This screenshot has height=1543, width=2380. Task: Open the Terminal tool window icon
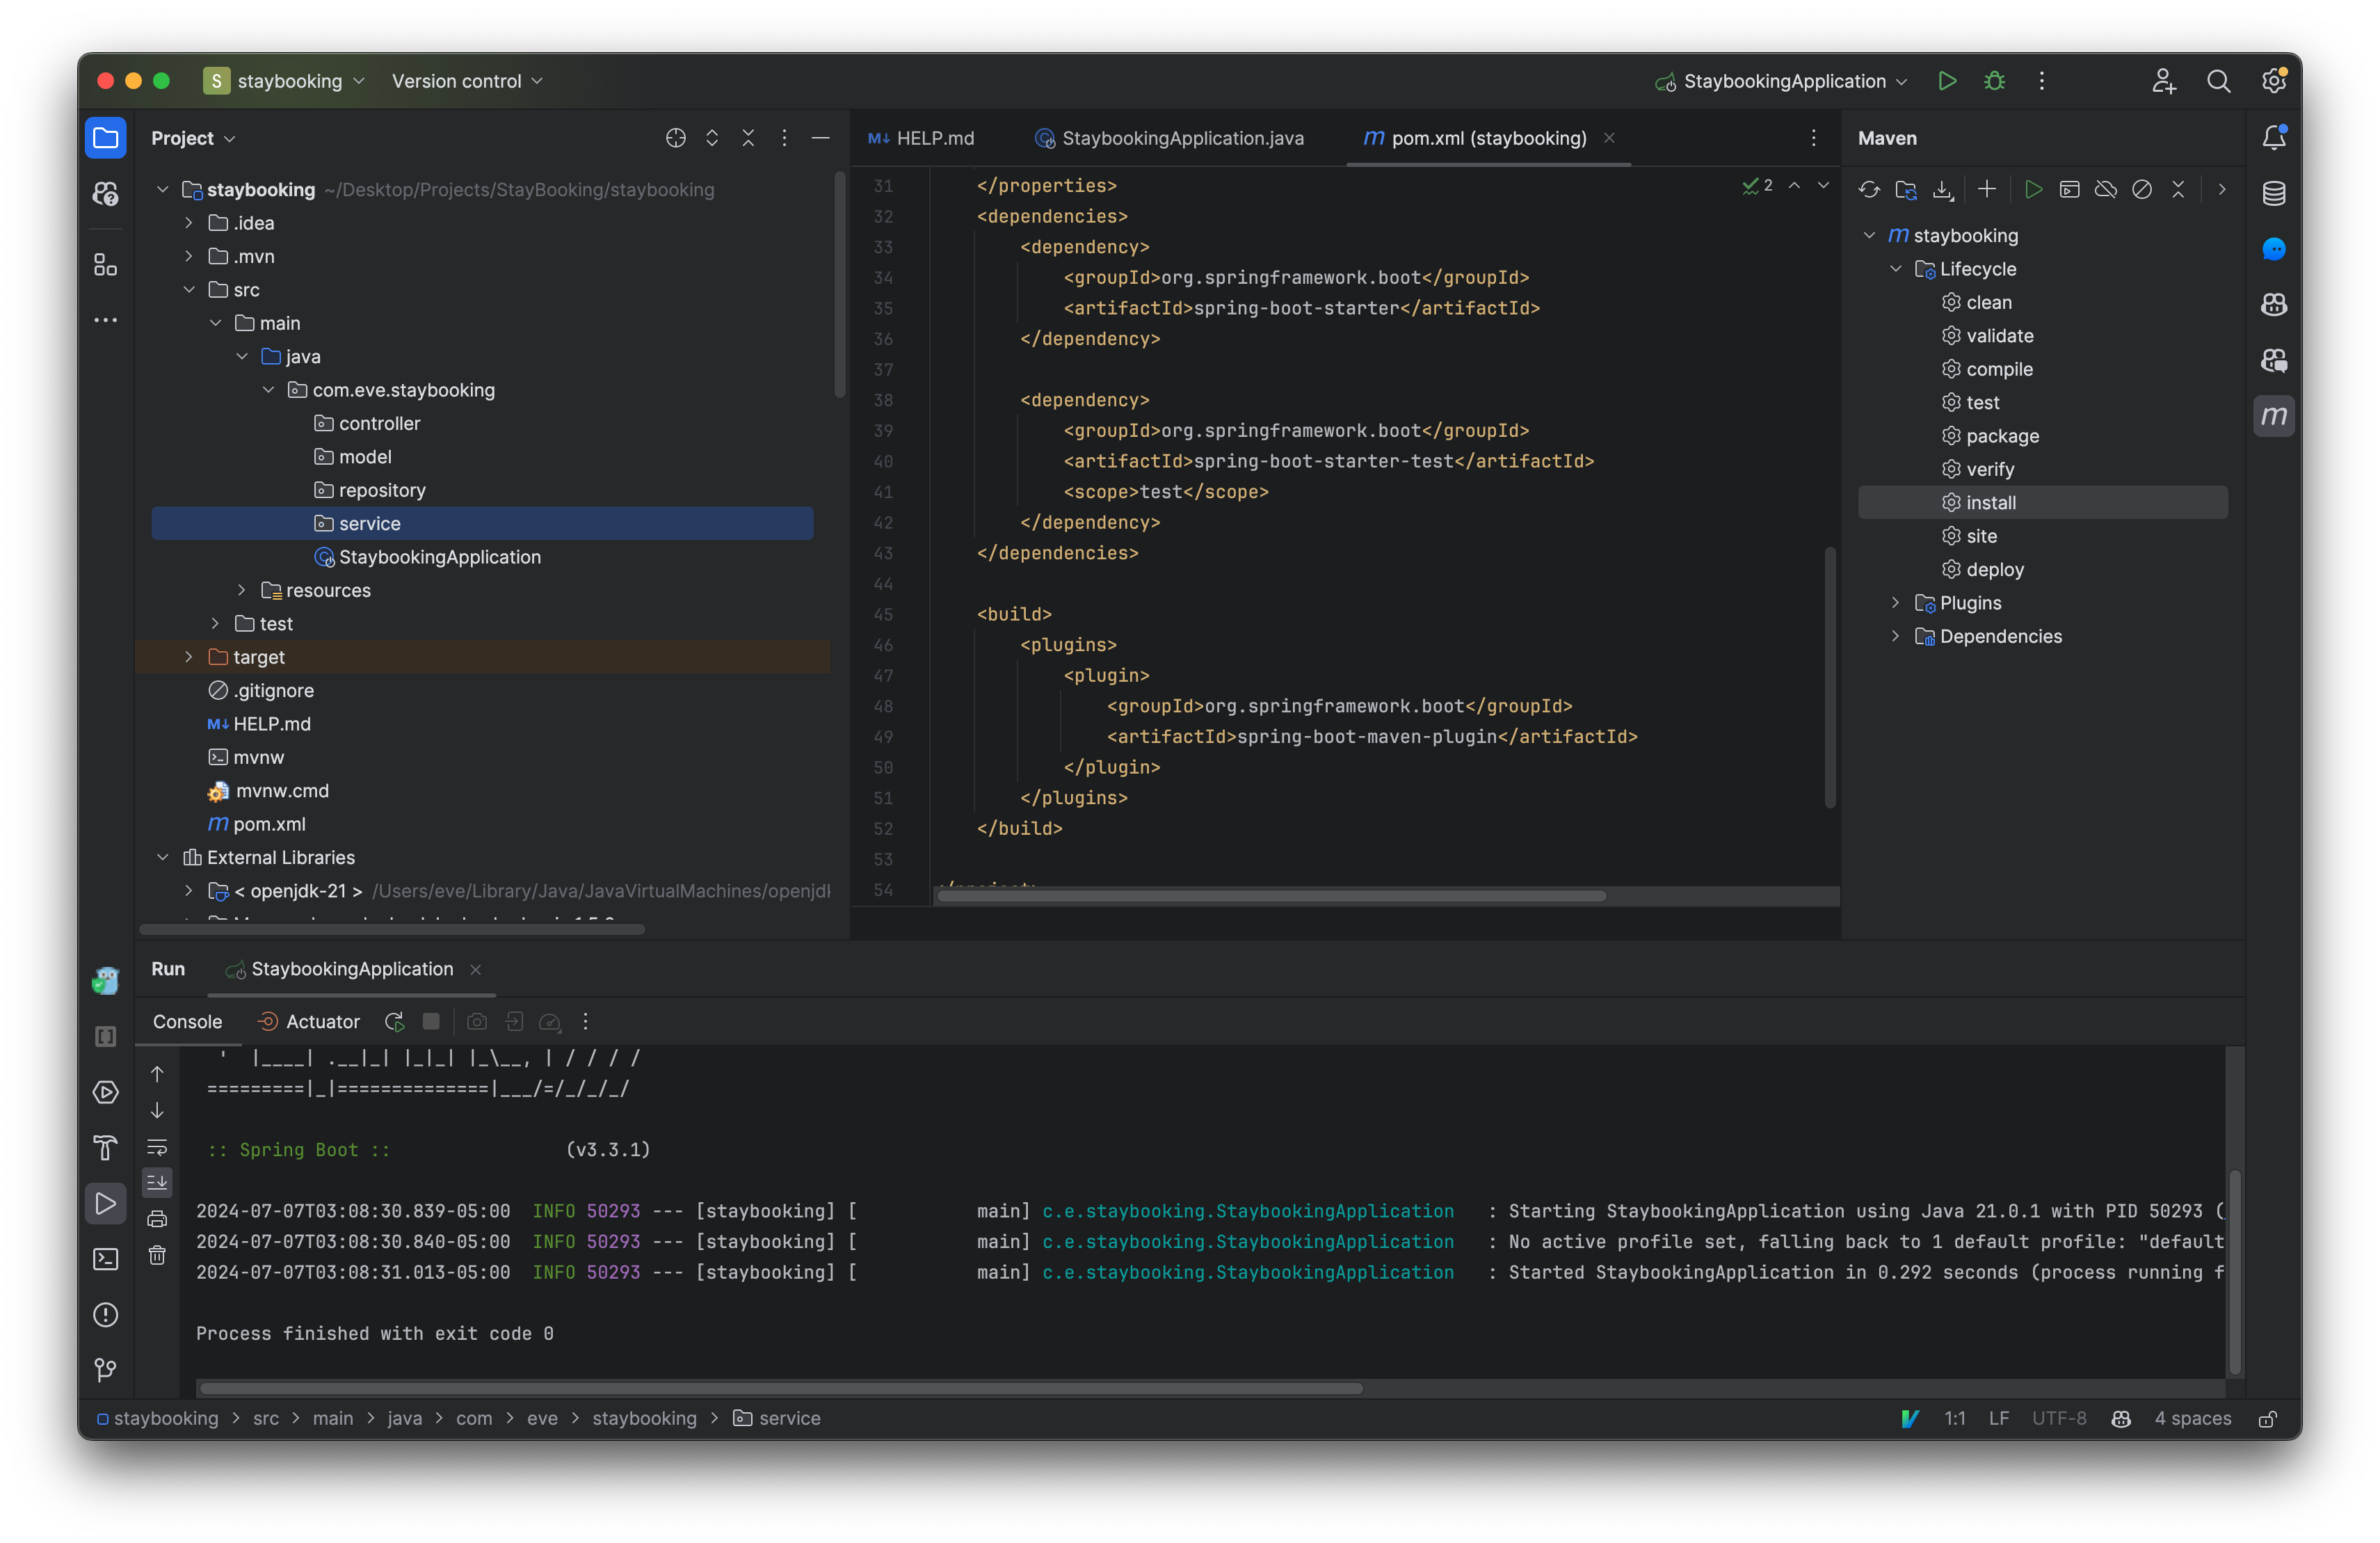105,1259
